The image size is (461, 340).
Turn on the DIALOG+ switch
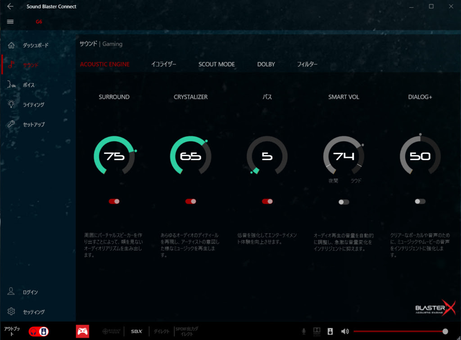click(x=420, y=201)
